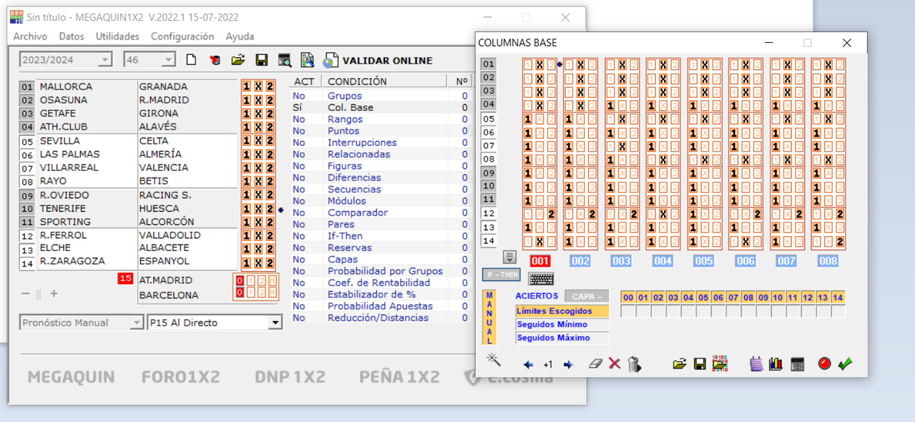The width and height of the screenshot is (915, 422).
Task: Open the Utilidades menu
Action: pos(117,36)
